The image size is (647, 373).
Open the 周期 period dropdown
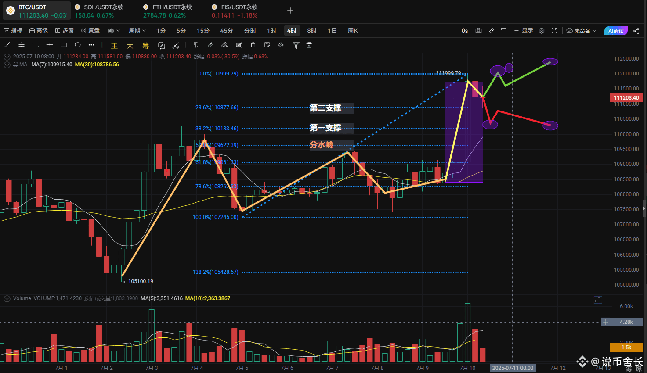(x=137, y=31)
